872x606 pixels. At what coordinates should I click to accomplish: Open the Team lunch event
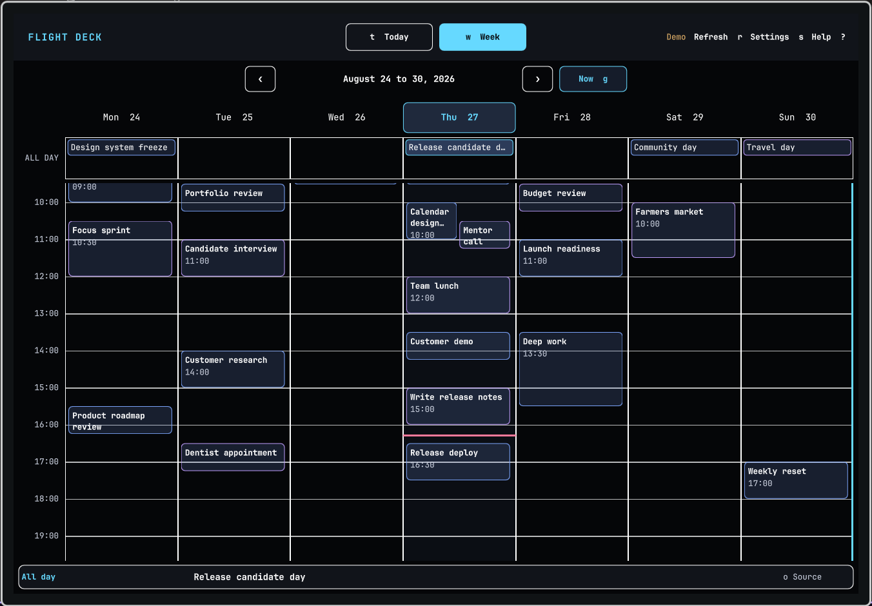458,295
